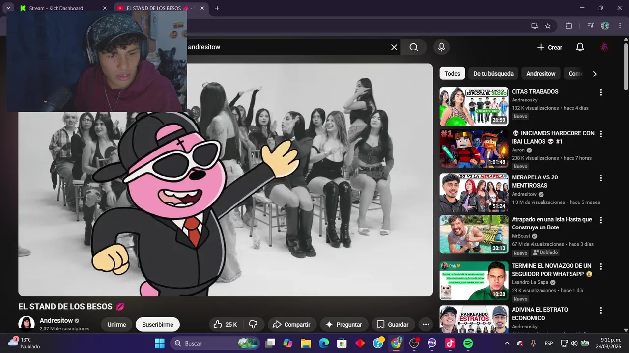Open options for ADIVINA EL ESTRATO ECONOMICO
The image size is (629, 353).
(x=600, y=310)
